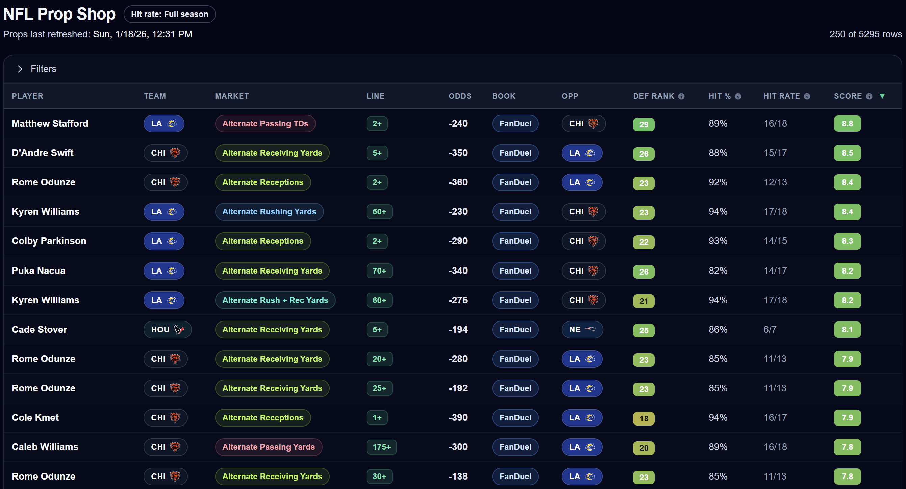Sort by PLAYER column header
Viewport: 906px width, 489px height.
pyautogui.click(x=27, y=96)
